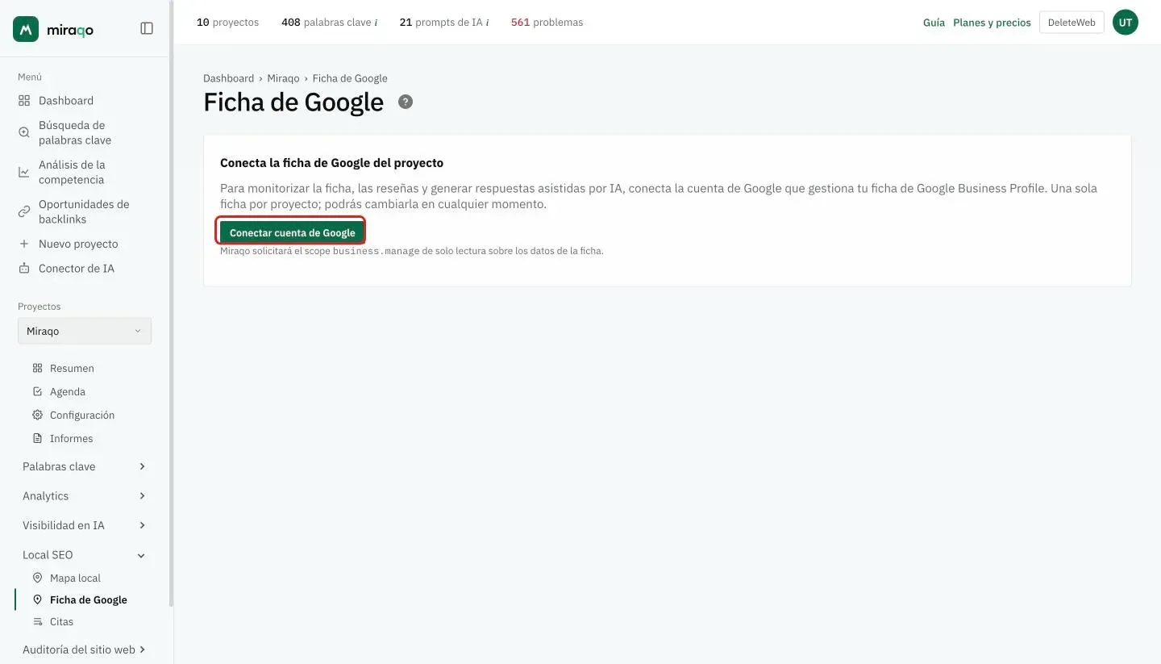
Task: Collapse the Local SEO section
Action: pyautogui.click(x=85, y=554)
